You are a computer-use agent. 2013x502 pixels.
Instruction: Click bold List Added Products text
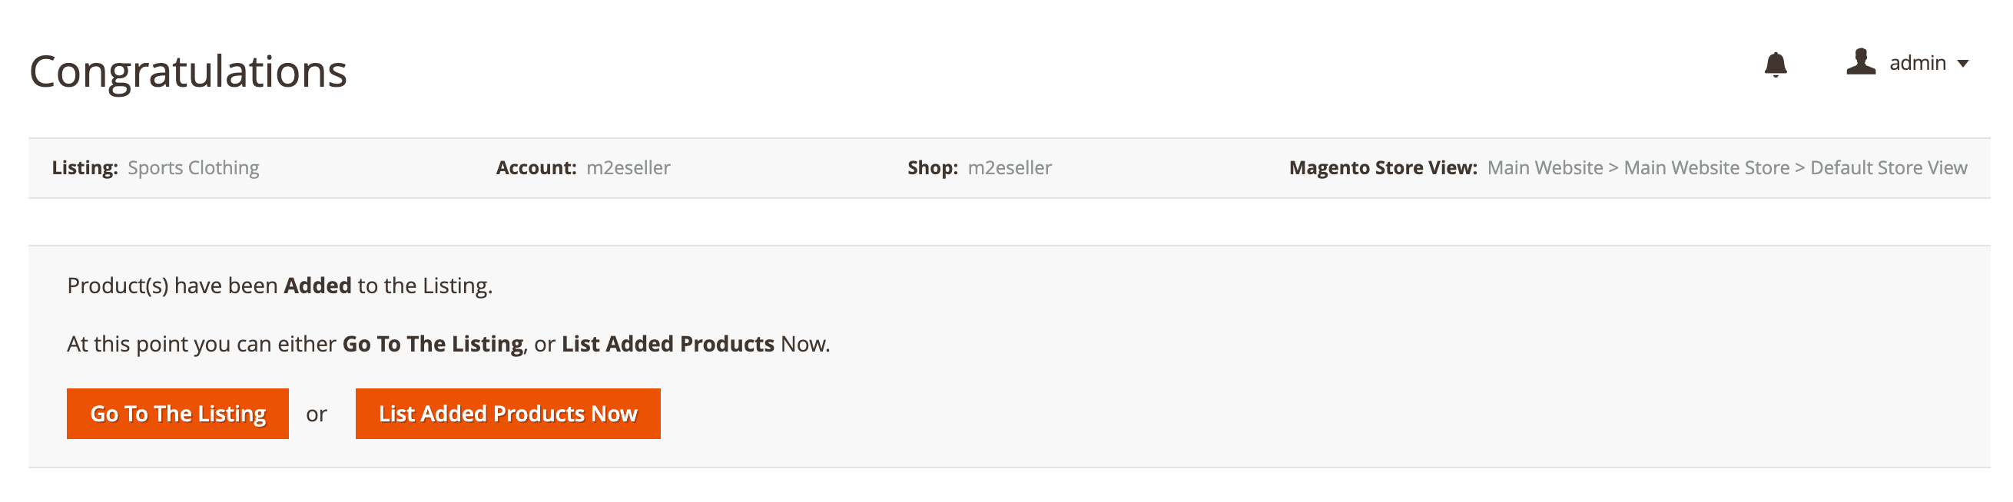tap(668, 345)
